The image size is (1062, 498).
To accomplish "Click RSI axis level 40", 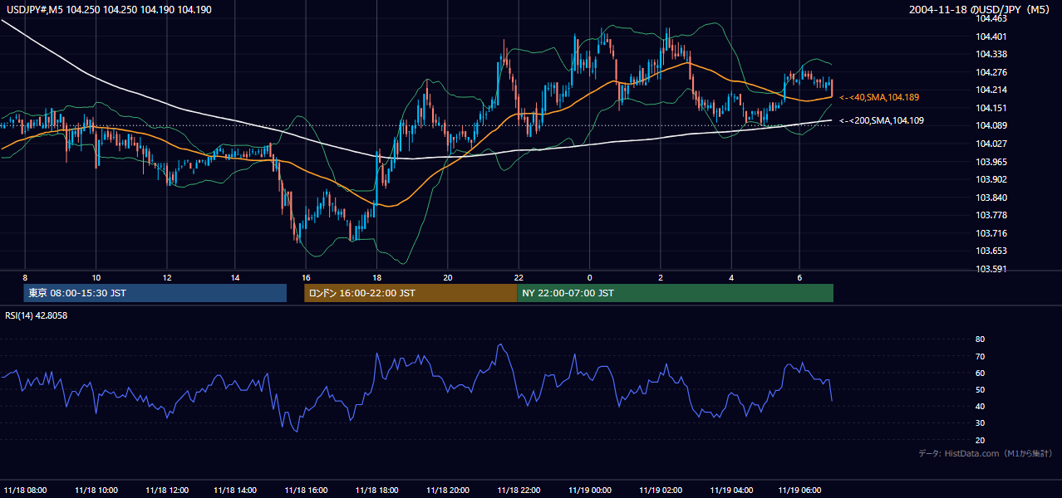I will pos(981,406).
